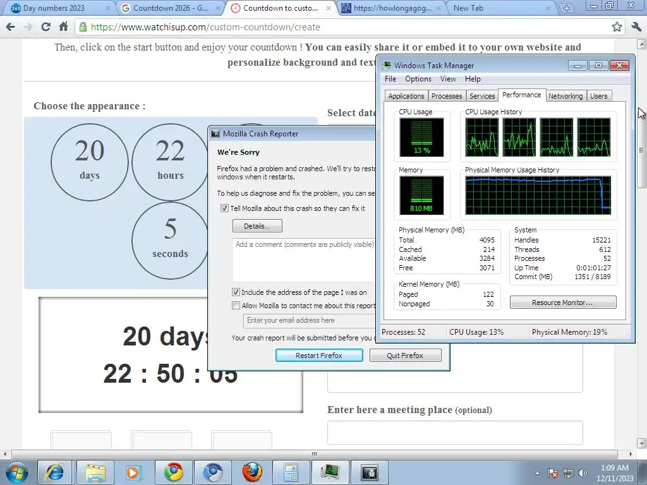The width and height of the screenshot is (647, 485).
Task: Switch to Google Chrome on the taskbar
Action: click(x=174, y=472)
